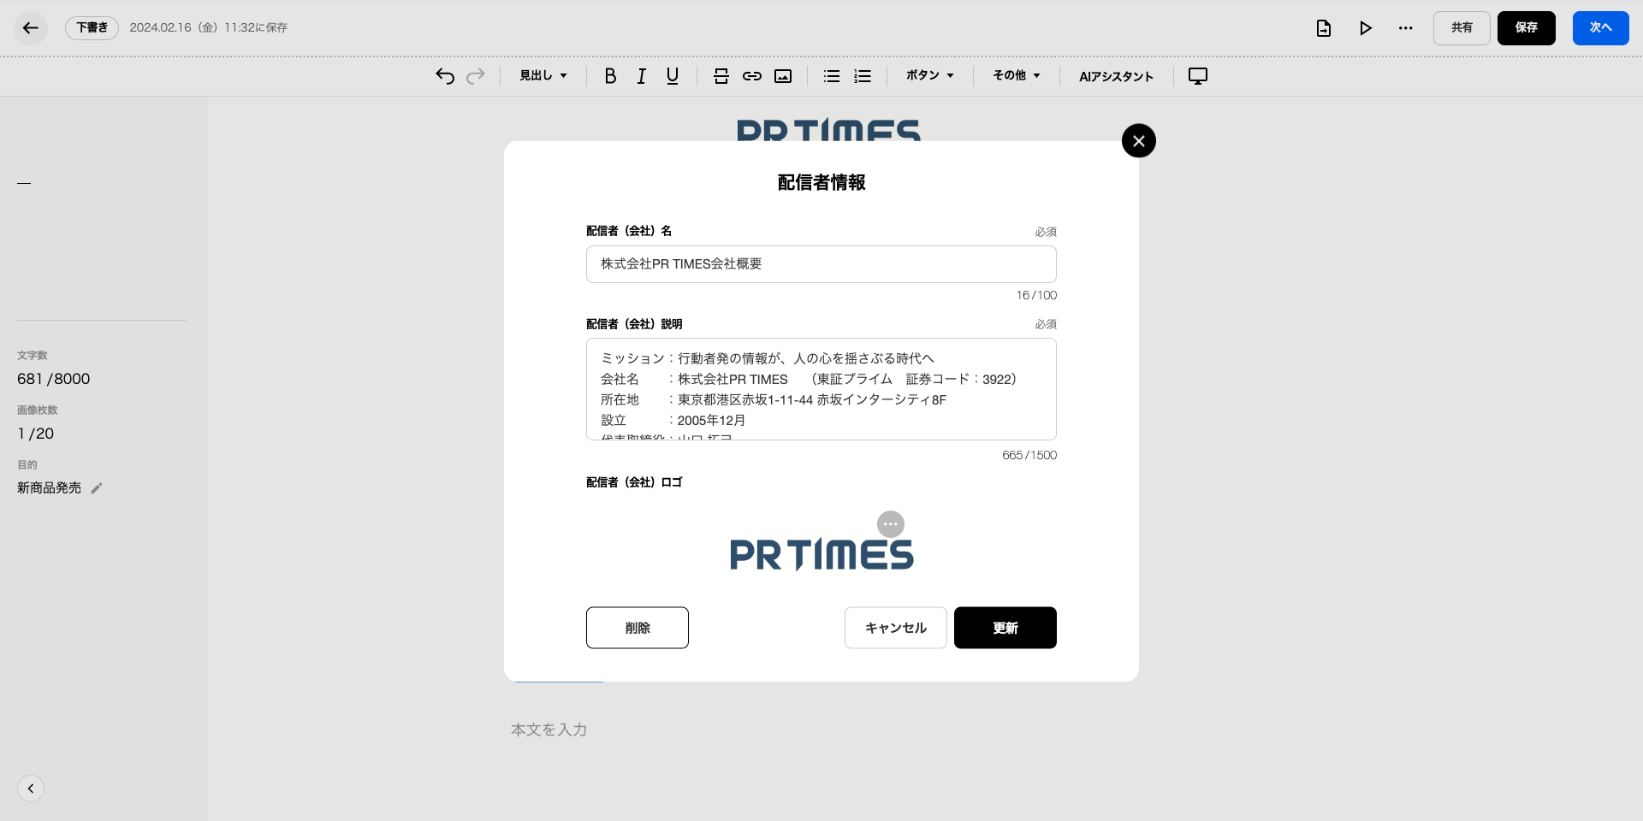Open the three-dot more menu in header
The width and height of the screenshot is (1643, 821).
click(x=1406, y=28)
